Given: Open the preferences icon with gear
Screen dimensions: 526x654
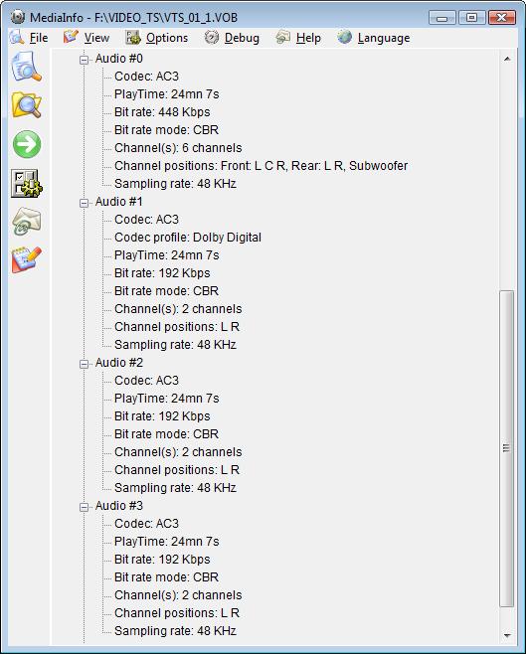Looking at the screenshot, I should (26, 183).
